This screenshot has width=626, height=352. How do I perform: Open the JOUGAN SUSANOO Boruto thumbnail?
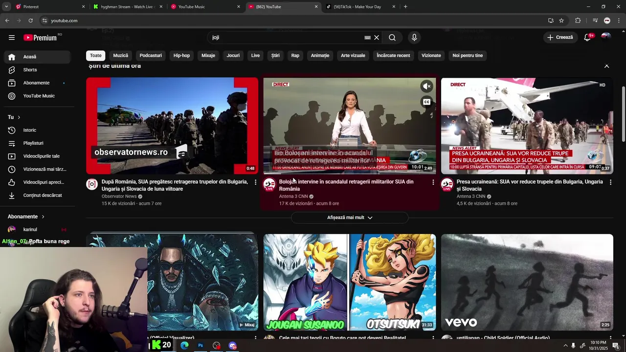[350, 282]
